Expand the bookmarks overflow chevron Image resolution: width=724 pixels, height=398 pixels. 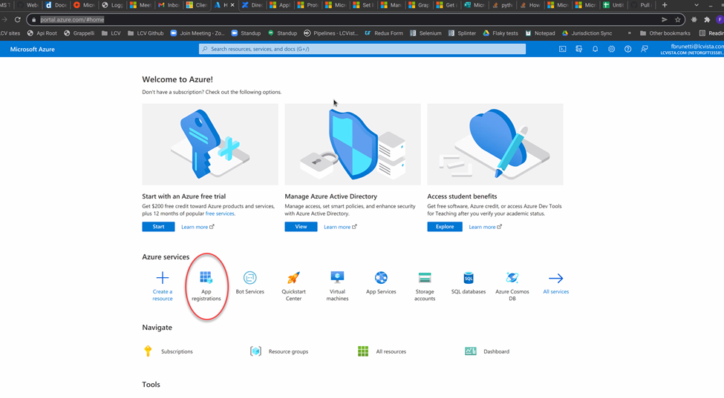click(x=630, y=33)
